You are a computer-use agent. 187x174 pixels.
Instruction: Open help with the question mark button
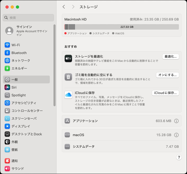click(x=179, y=157)
